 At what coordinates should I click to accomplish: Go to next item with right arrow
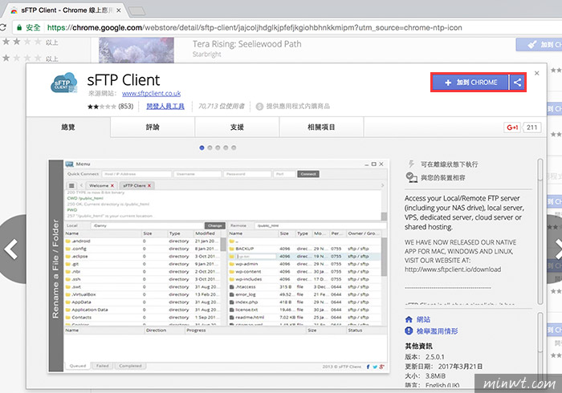[556, 249]
